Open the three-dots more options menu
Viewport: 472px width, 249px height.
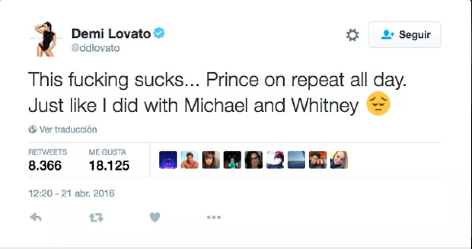[x=214, y=218]
